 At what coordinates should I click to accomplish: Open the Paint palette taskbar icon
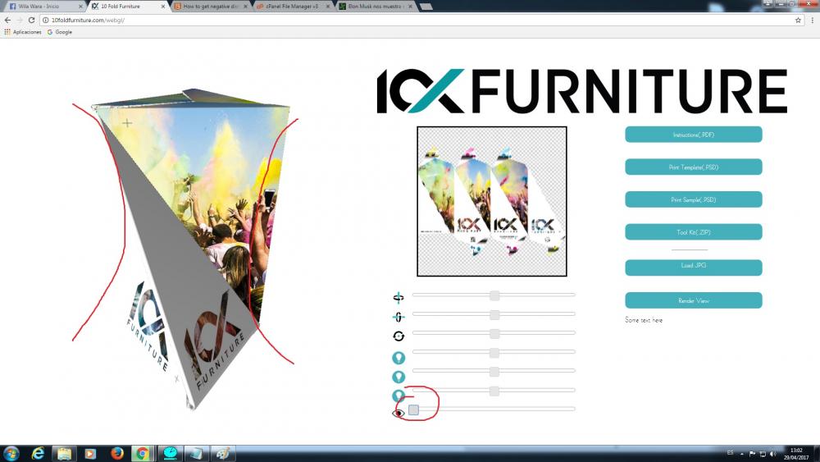pos(223,453)
